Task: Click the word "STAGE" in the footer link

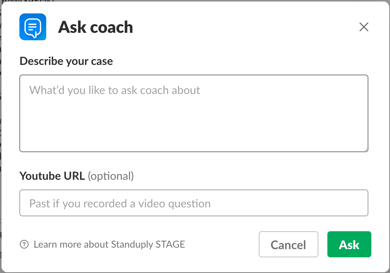Action: 172,245
